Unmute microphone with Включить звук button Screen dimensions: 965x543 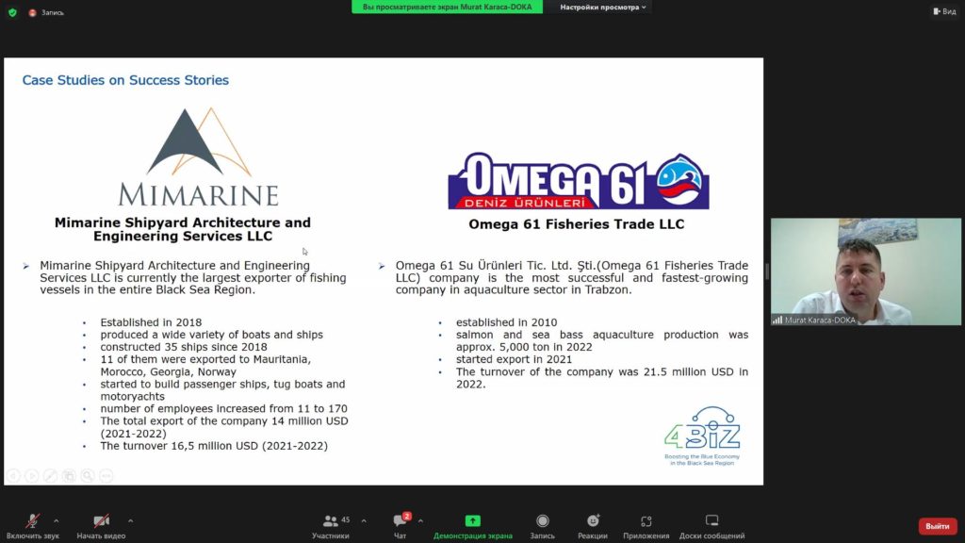32,524
